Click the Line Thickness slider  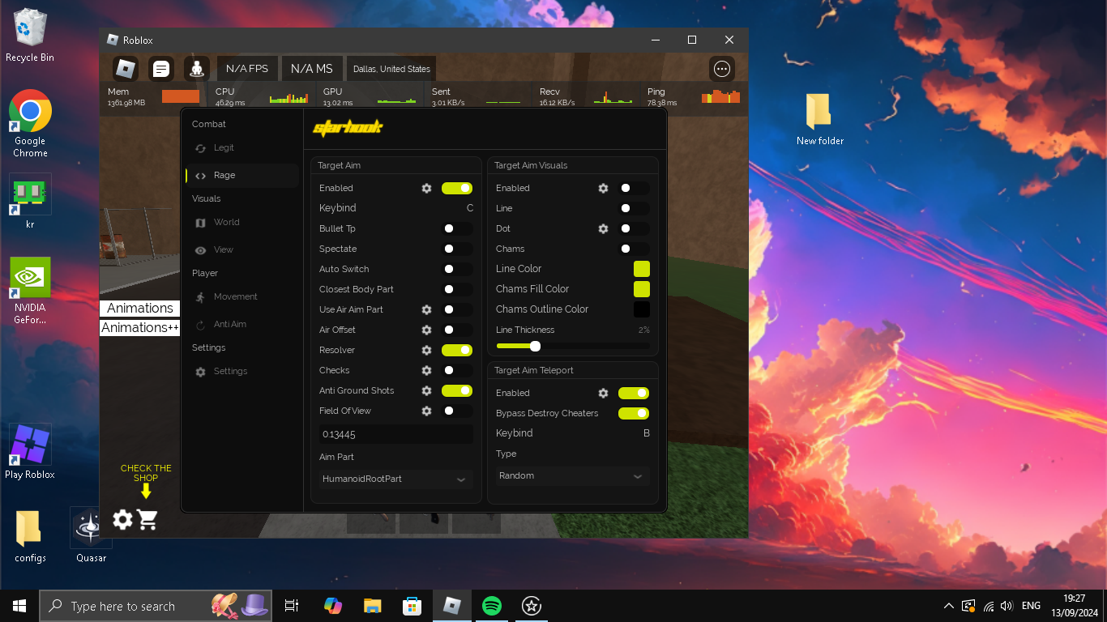pyautogui.click(x=573, y=346)
